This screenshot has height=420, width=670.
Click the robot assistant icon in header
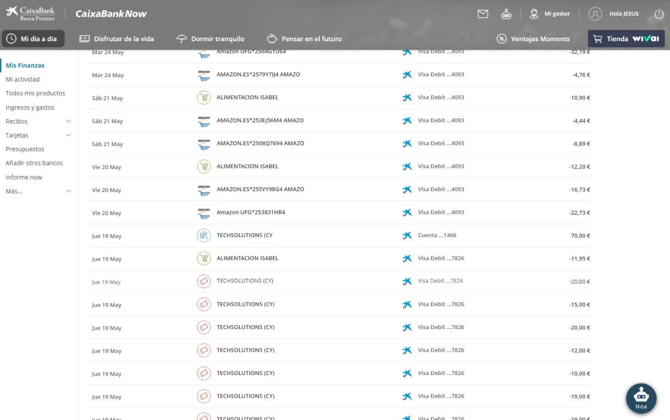pos(506,14)
